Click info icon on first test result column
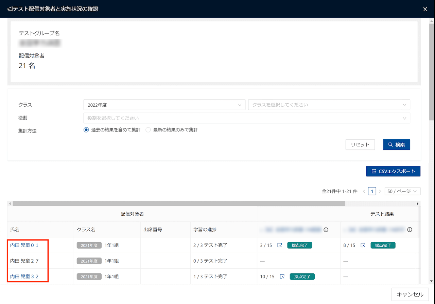Screen dimensions: 435x304 pyautogui.click(x=326, y=230)
